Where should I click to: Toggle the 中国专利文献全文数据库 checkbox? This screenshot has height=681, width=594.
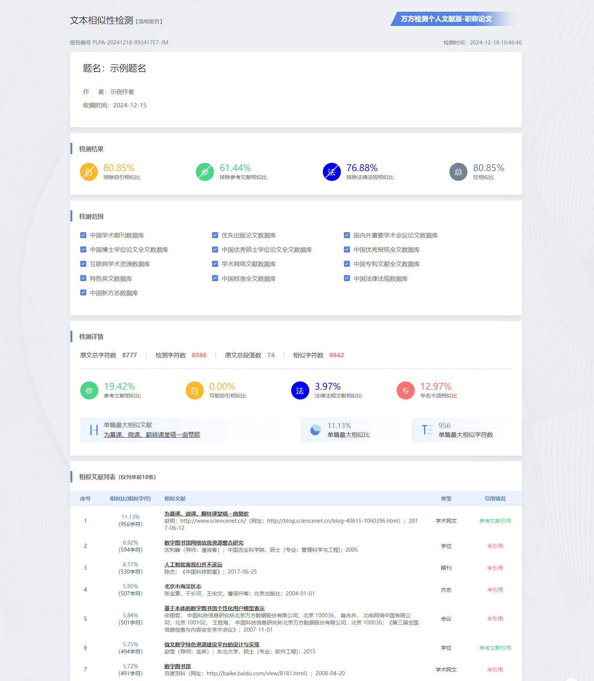tap(347, 264)
